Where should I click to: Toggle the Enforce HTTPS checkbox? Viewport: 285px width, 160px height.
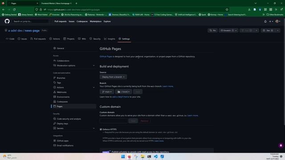tap(101, 129)
